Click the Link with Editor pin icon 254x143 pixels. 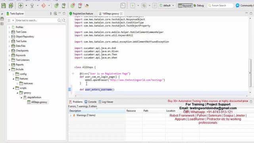click(x=51, y=14)
